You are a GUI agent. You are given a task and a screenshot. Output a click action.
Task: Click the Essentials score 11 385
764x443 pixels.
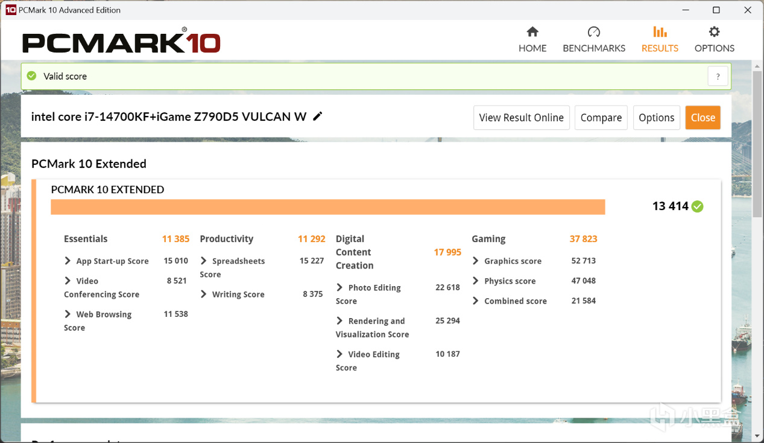click(175, 239)
